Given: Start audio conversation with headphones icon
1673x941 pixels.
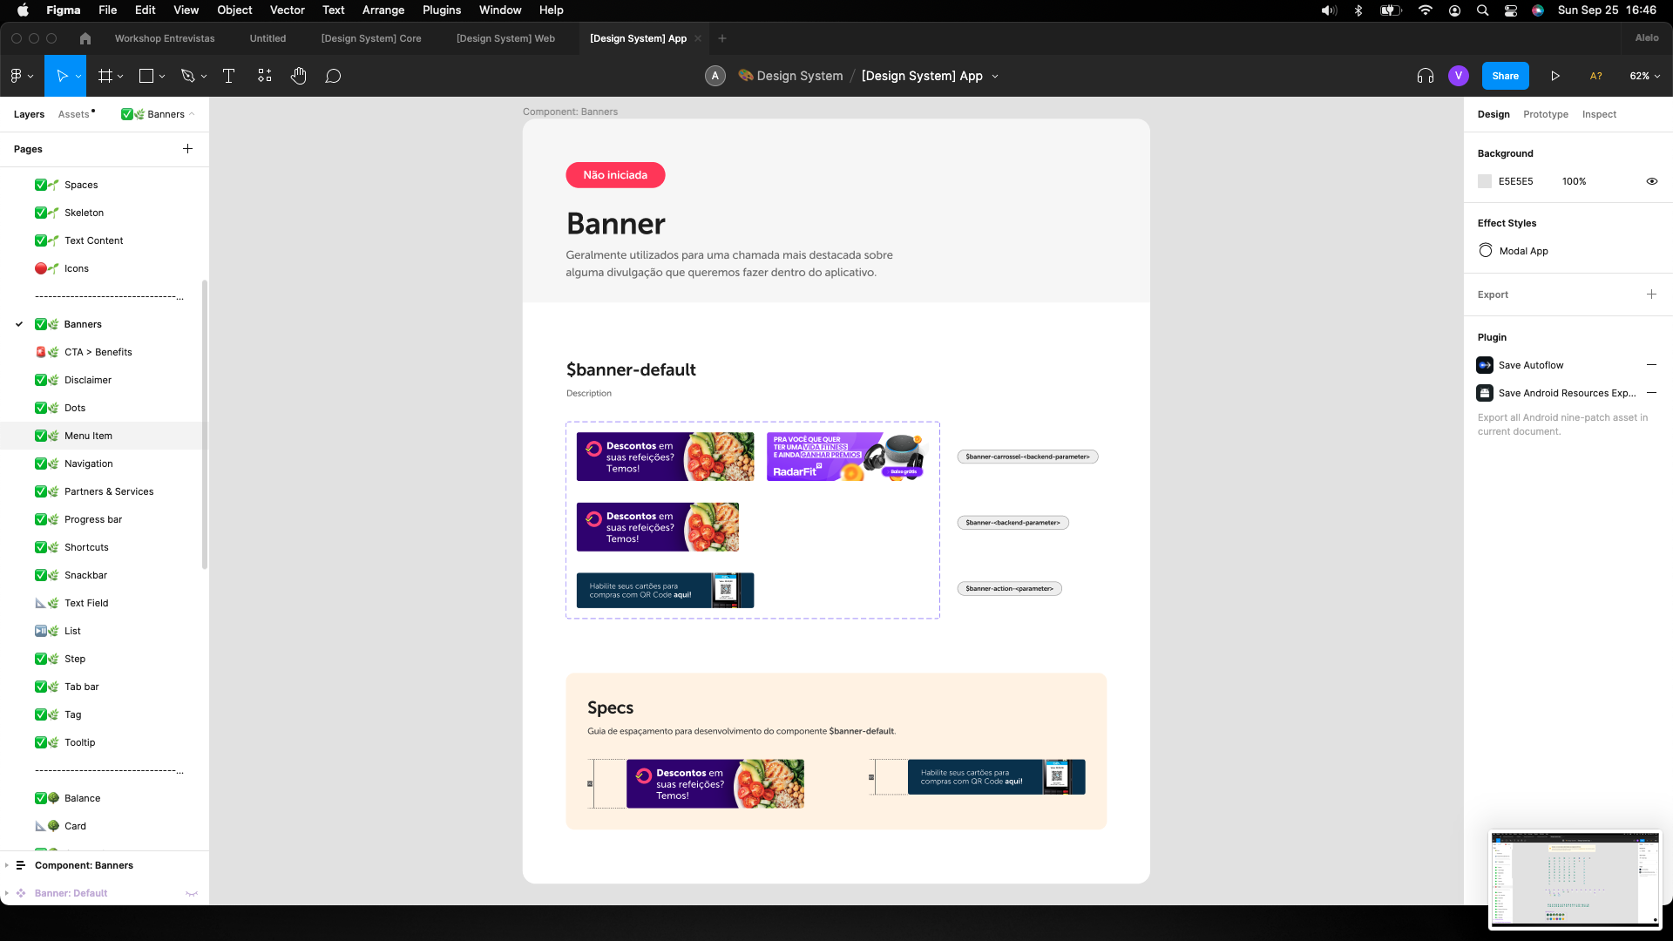Looking at the screenshot, I should (x=1425, y=76).
